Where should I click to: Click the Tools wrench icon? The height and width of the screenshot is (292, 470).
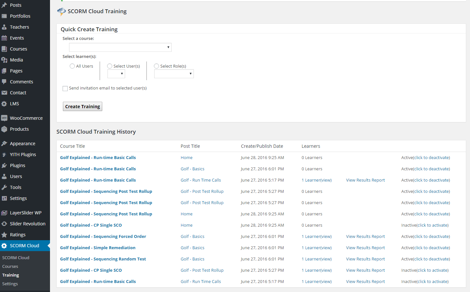[x=4, y=187]
